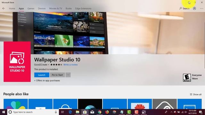The image size is (205, 115).
Task: Open People icon in system tray
Action: point(166,112)
